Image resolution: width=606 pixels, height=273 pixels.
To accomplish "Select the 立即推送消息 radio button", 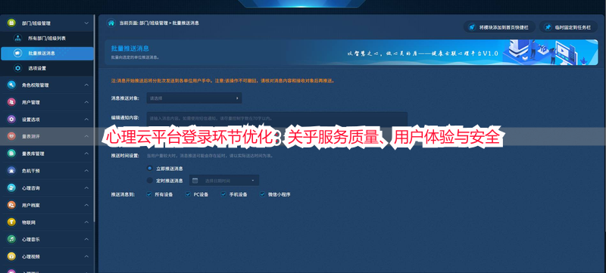I will point(150,168).
